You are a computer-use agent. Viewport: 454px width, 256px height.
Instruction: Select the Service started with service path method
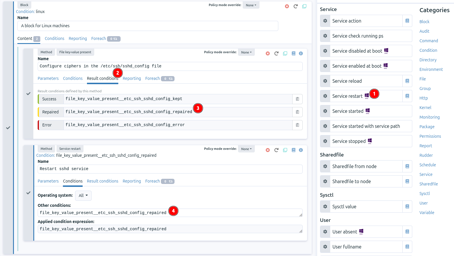[x=366, y=126]
